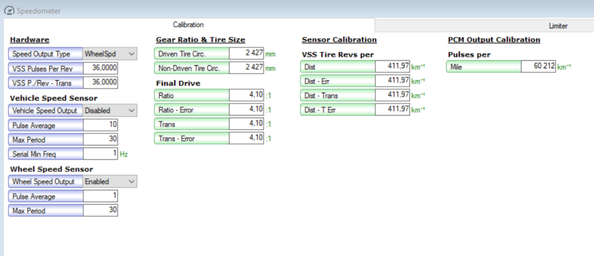Viewport: 594px width, 256px height.
Task: Click the VSS P./Rev - Trans value field
Action: [x=100, y=83]
